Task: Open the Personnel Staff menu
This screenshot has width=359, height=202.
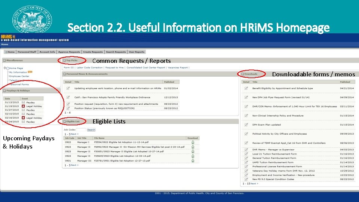Action: [x=27, y=52]
